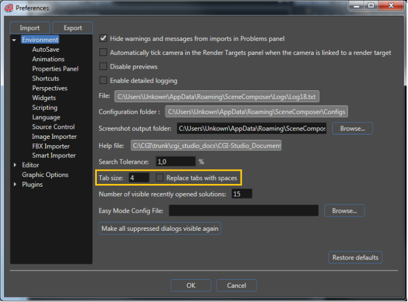
Task: Expand the Editor tree node
Action: coord(15,165)
